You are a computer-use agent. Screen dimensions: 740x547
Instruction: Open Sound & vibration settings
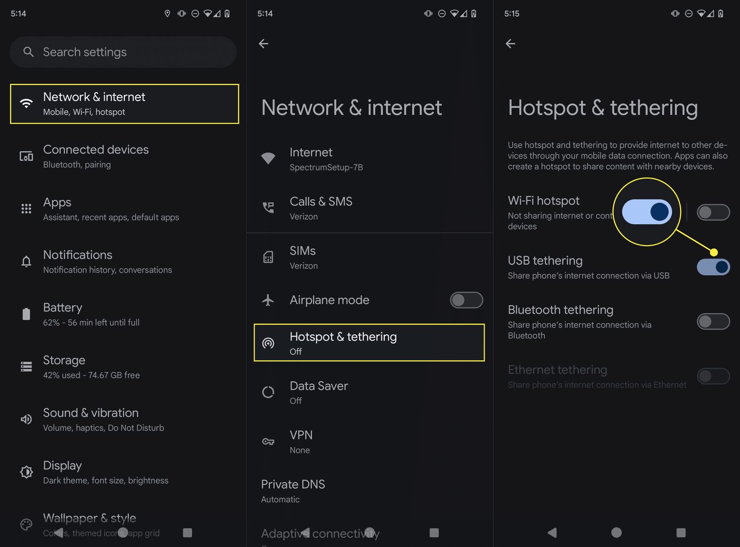tap(123, 420)
